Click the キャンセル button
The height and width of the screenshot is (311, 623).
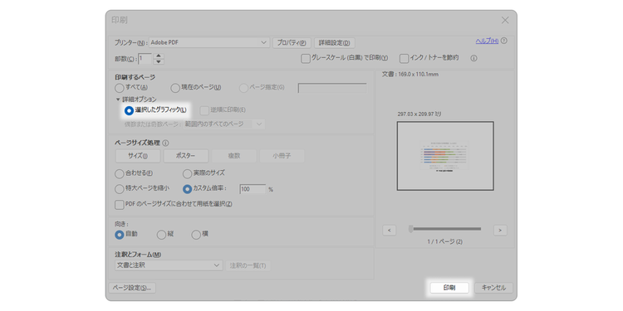(494, 288)
